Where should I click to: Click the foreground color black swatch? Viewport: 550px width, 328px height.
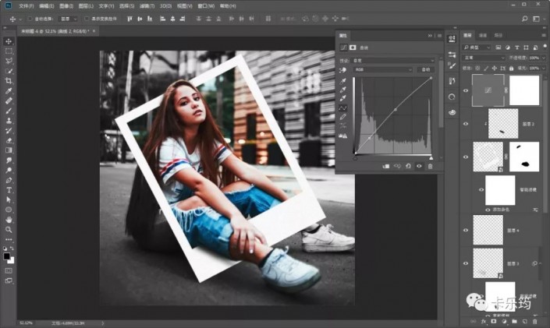(x=7, y=256)
